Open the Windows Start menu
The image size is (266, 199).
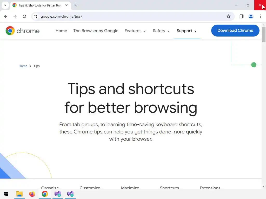(6, 194)
